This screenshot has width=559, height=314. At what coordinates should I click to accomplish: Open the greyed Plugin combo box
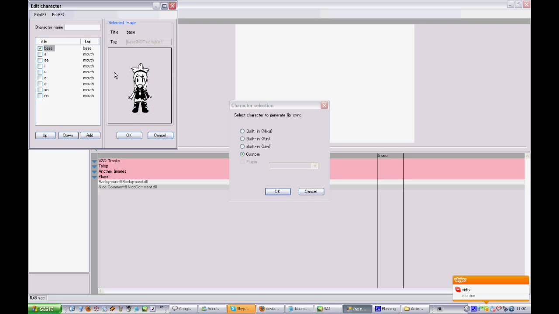(293, 166)
